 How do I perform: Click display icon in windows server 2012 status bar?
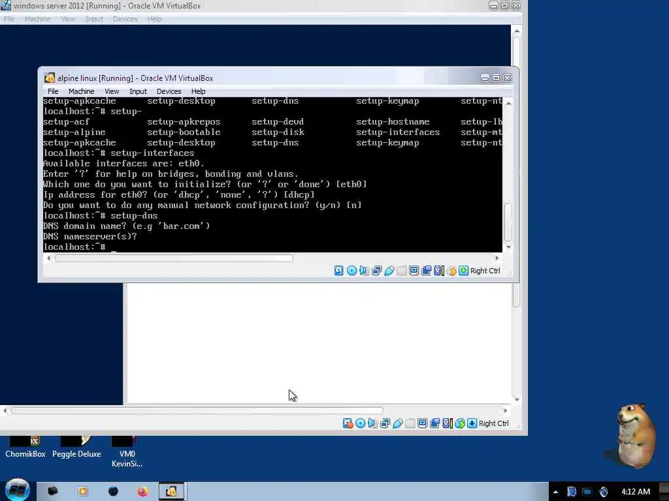423,423
